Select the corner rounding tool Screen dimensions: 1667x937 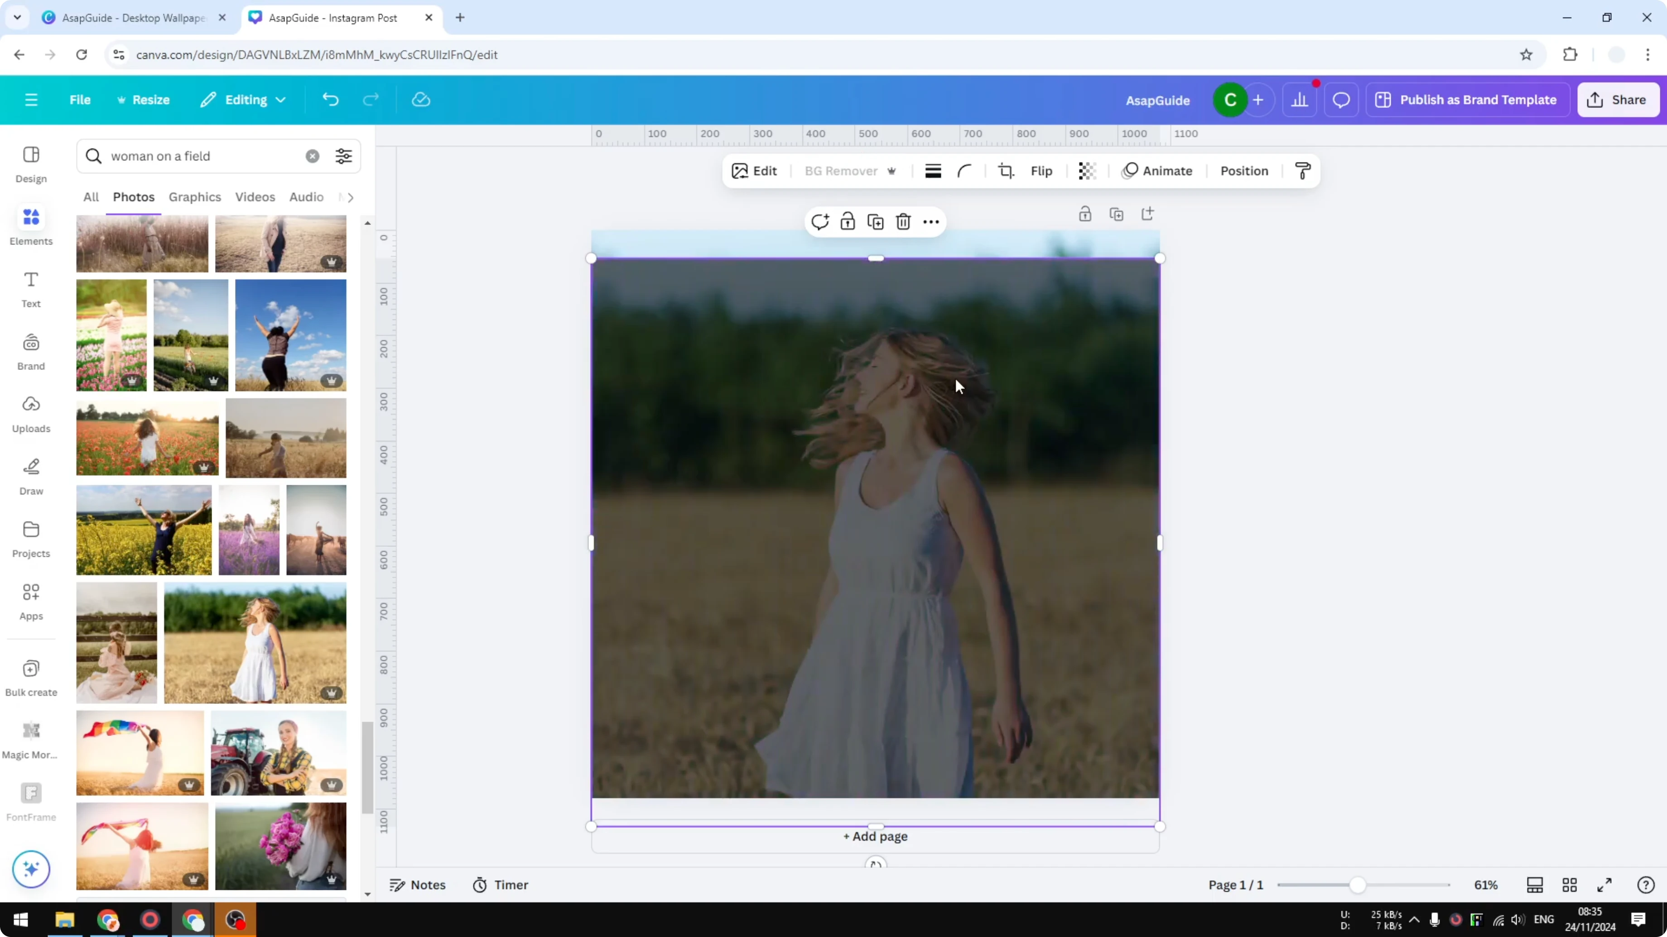pos(964,171)
